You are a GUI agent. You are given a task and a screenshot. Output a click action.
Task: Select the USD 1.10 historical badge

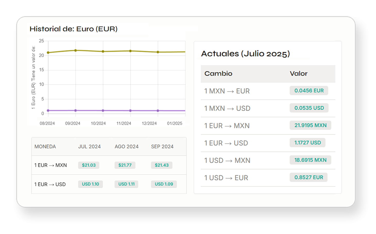[90, 184]
